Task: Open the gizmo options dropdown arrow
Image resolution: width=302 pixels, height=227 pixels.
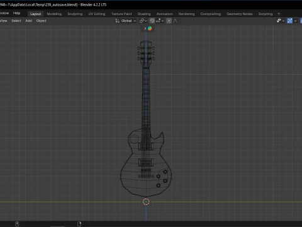Action: pos(296,21)
